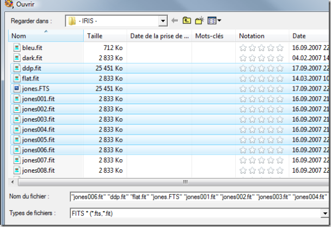The image size is (331, 227).
Task: Create a new folder using toolbar icon
Action: tap(199, 21)
